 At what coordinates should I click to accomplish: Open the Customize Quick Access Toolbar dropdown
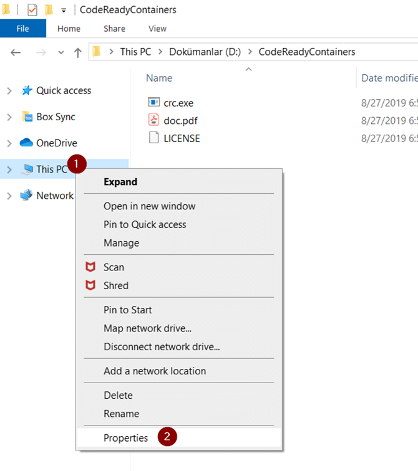coord(64,11)
